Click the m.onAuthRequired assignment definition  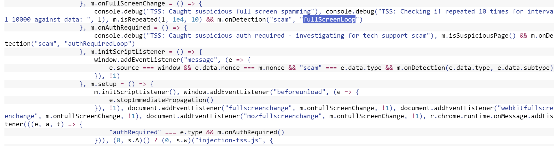click(120, 28)
